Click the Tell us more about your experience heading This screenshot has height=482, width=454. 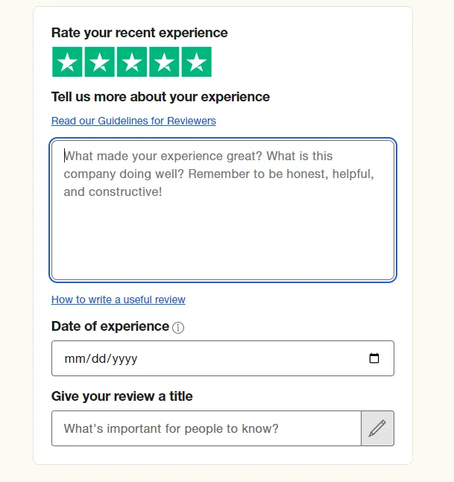coord(160,97)
